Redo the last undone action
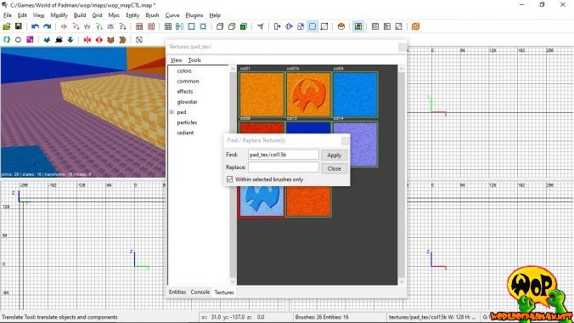The image size is (574, 323). (48, 26)
